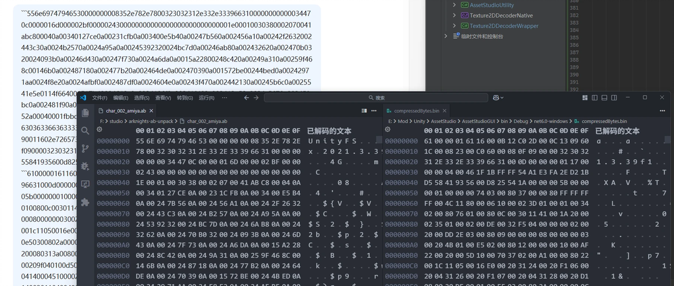
Task: Click offset row 00000040 in left hex editor
Action: [113, 183]
